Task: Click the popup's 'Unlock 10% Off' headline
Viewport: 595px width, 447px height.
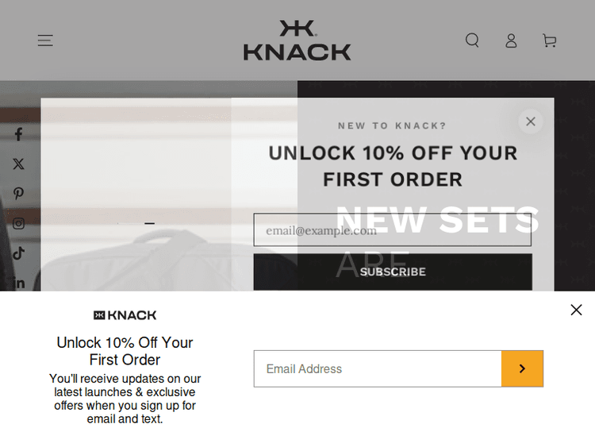Action: [393, 166]
